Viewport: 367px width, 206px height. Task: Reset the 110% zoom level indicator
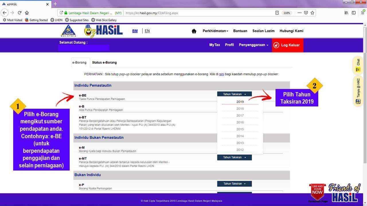[x=287, y=13]
